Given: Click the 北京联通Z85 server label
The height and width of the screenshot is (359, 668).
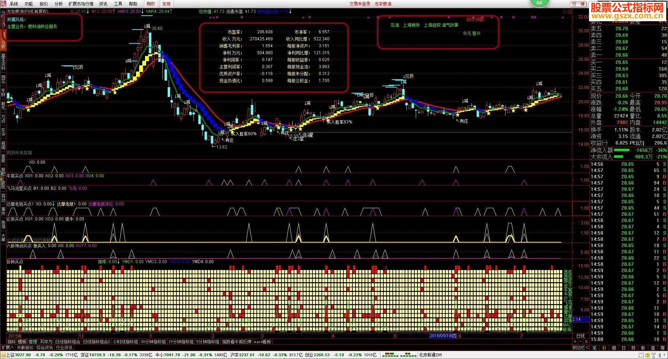Looking at the screenshot, I should point(430,355).
